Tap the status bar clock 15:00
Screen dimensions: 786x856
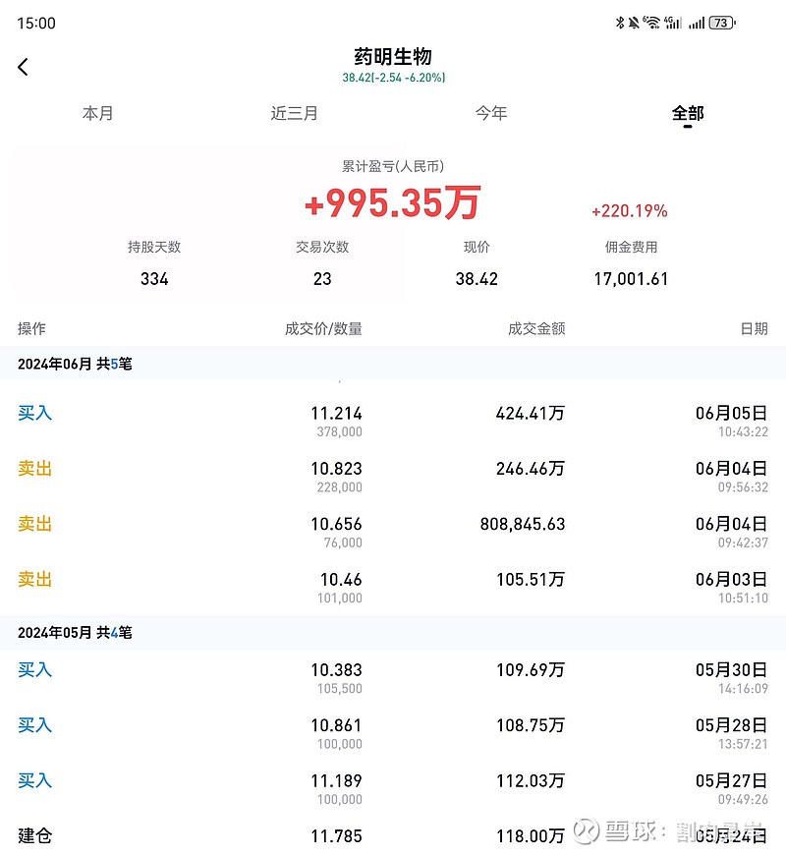[36, 23]
